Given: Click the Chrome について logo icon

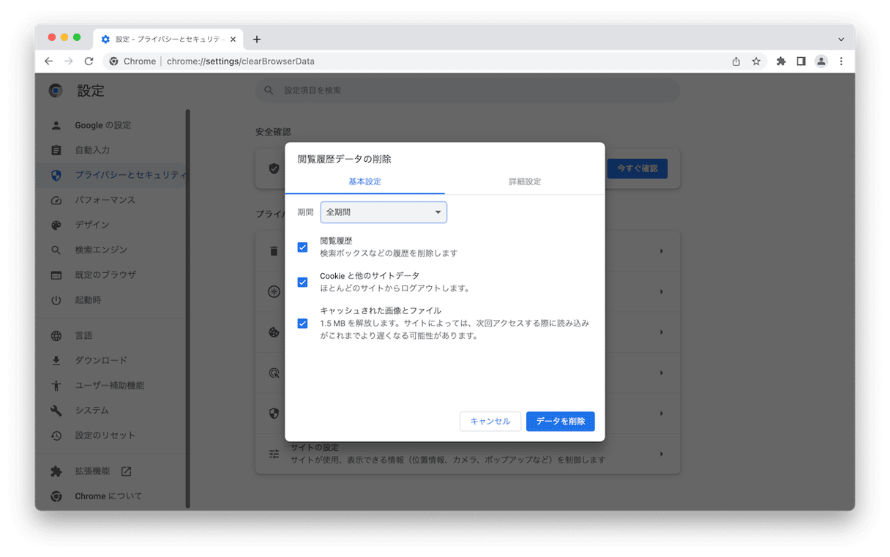Looking at the screenshot, I should pyautogui.click(x=56, y=496).
